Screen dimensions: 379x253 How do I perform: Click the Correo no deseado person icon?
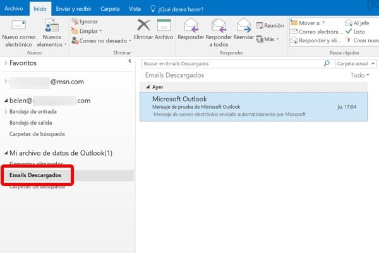75,40
